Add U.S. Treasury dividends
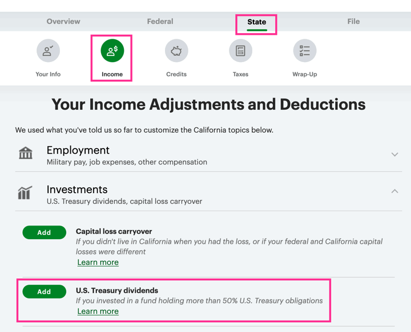Screen dimensions: 411x332 [x=44, y=292]
